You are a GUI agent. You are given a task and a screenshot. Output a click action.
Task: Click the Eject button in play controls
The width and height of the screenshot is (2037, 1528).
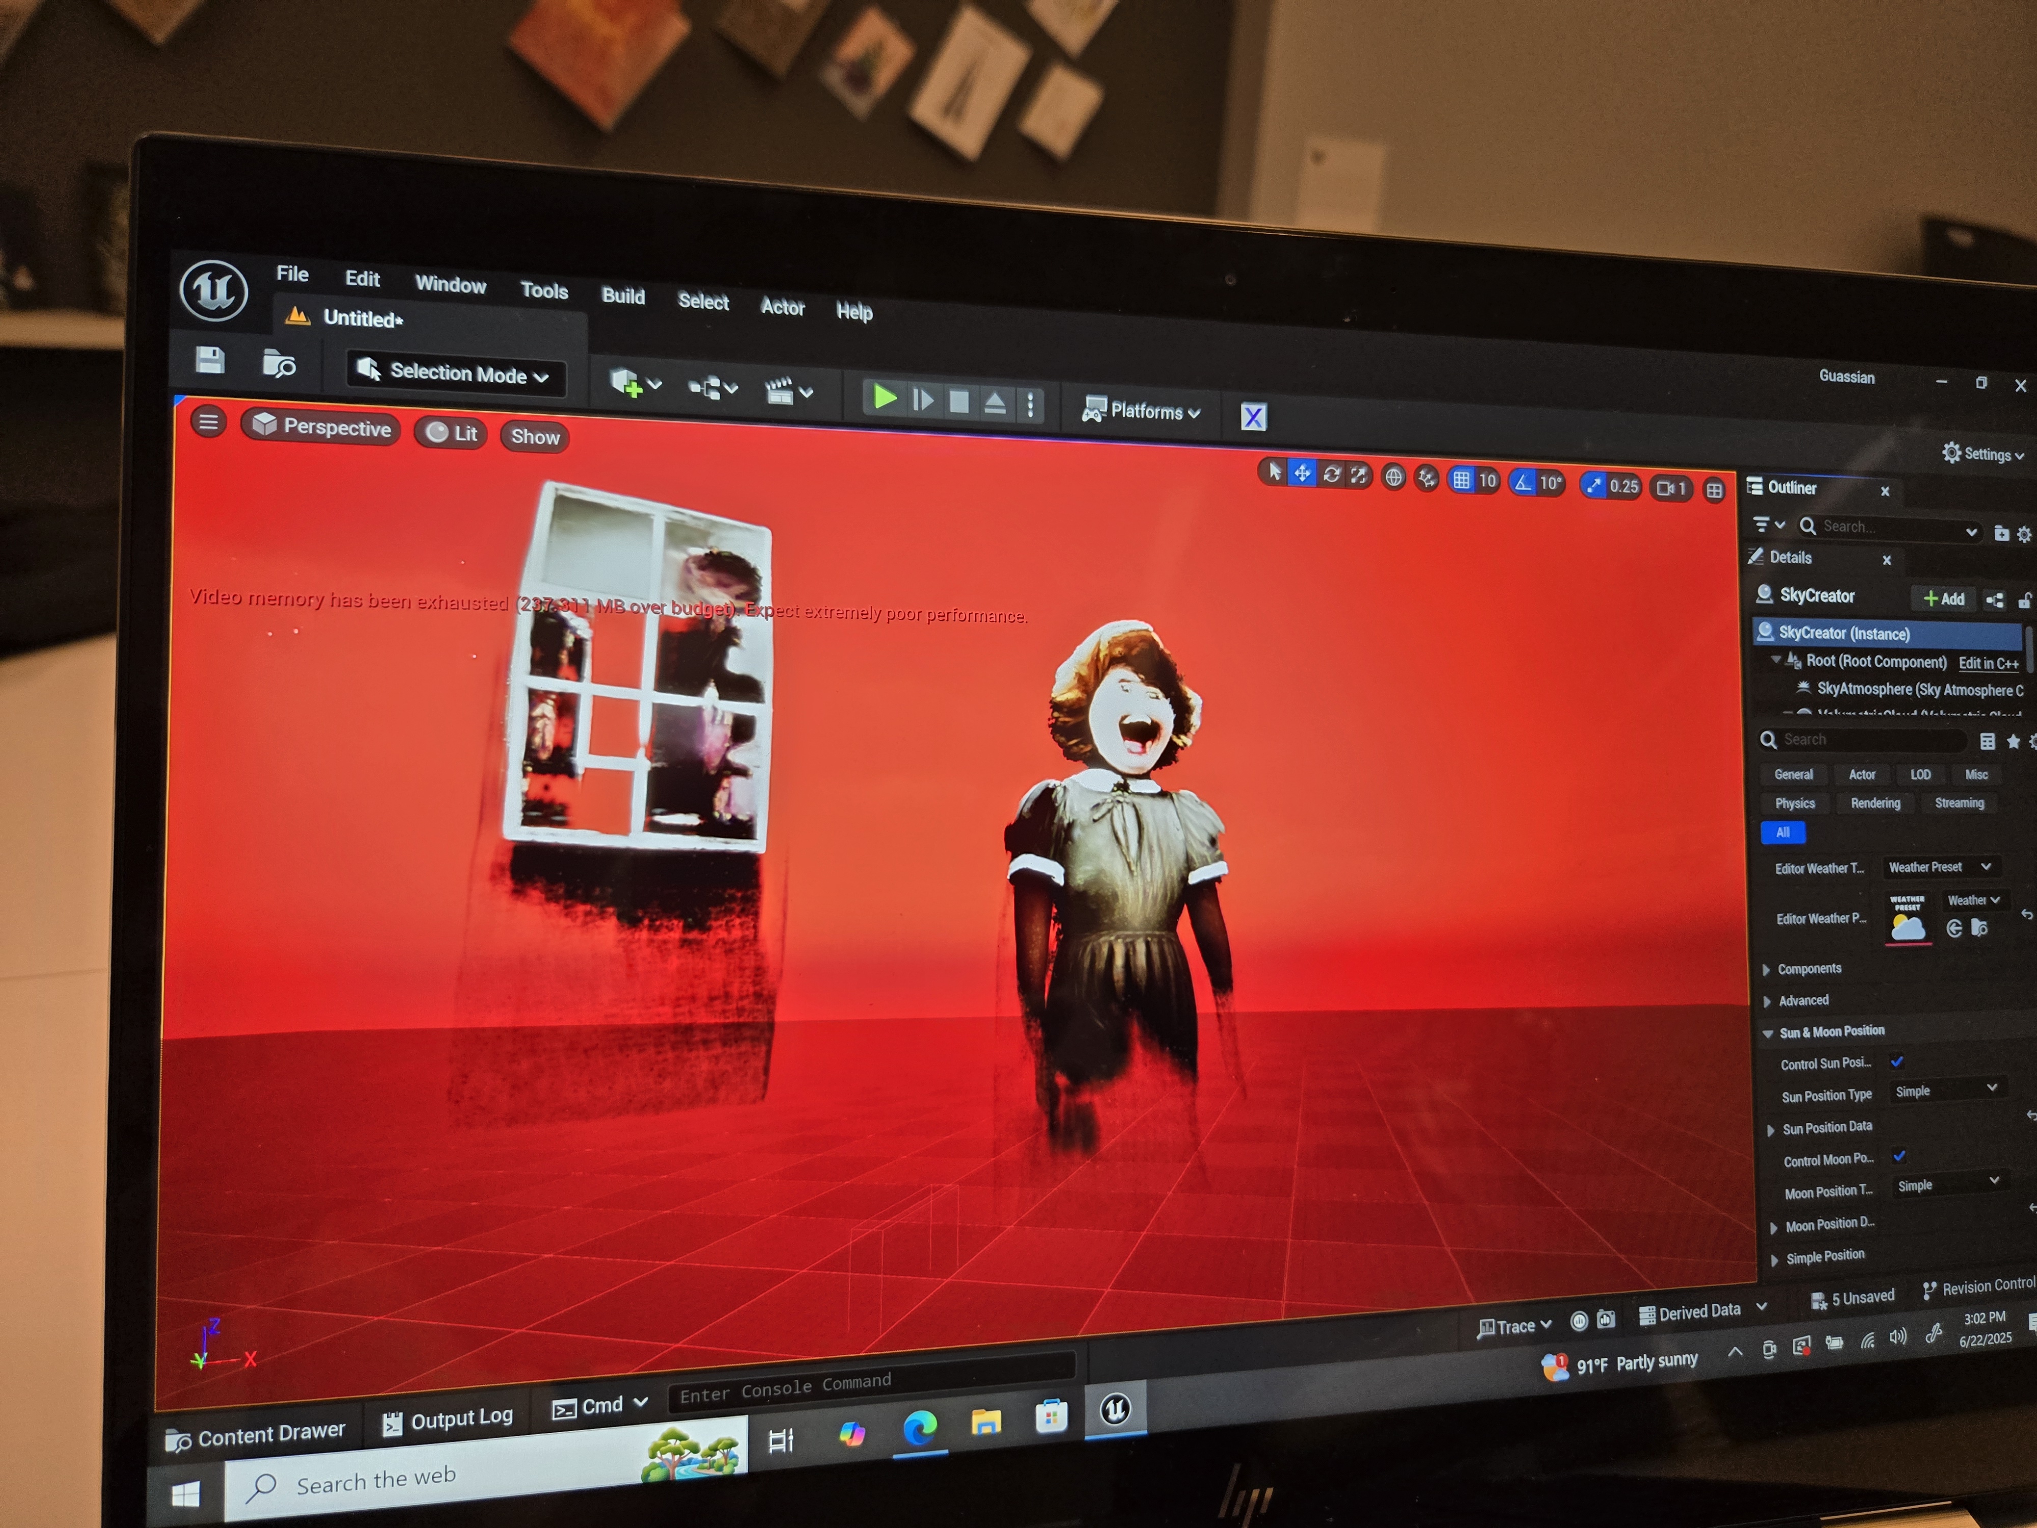pos(995,403)
